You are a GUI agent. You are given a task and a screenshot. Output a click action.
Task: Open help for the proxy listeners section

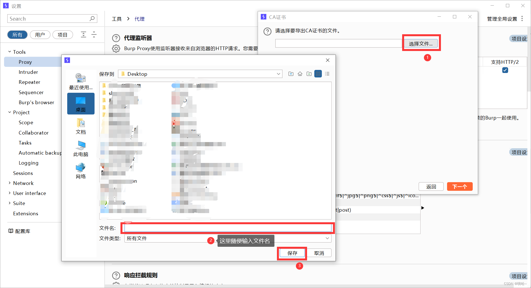coord(116,38)
